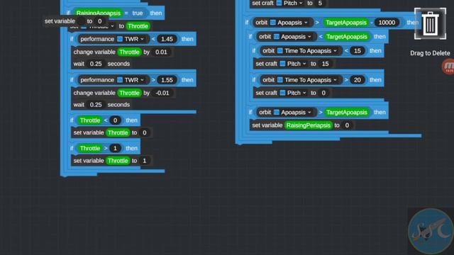Click 'then' at end of the 'Throttle < 0' condition
Screen dimensions: 454x255
click(131, 120)
